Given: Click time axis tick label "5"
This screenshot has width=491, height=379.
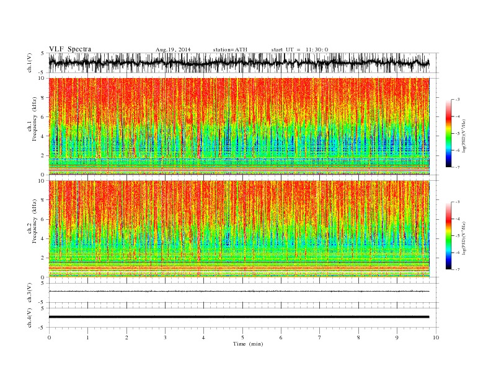Looking at the screenshot, I should click(242, 338).
